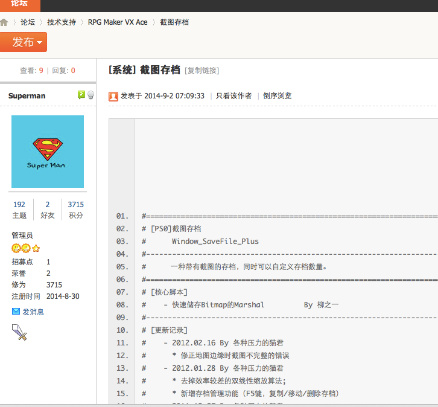The height and width of the screenshot is (407, 438).
Task: Filter by 只看该作者
Action: coord(233,96)
